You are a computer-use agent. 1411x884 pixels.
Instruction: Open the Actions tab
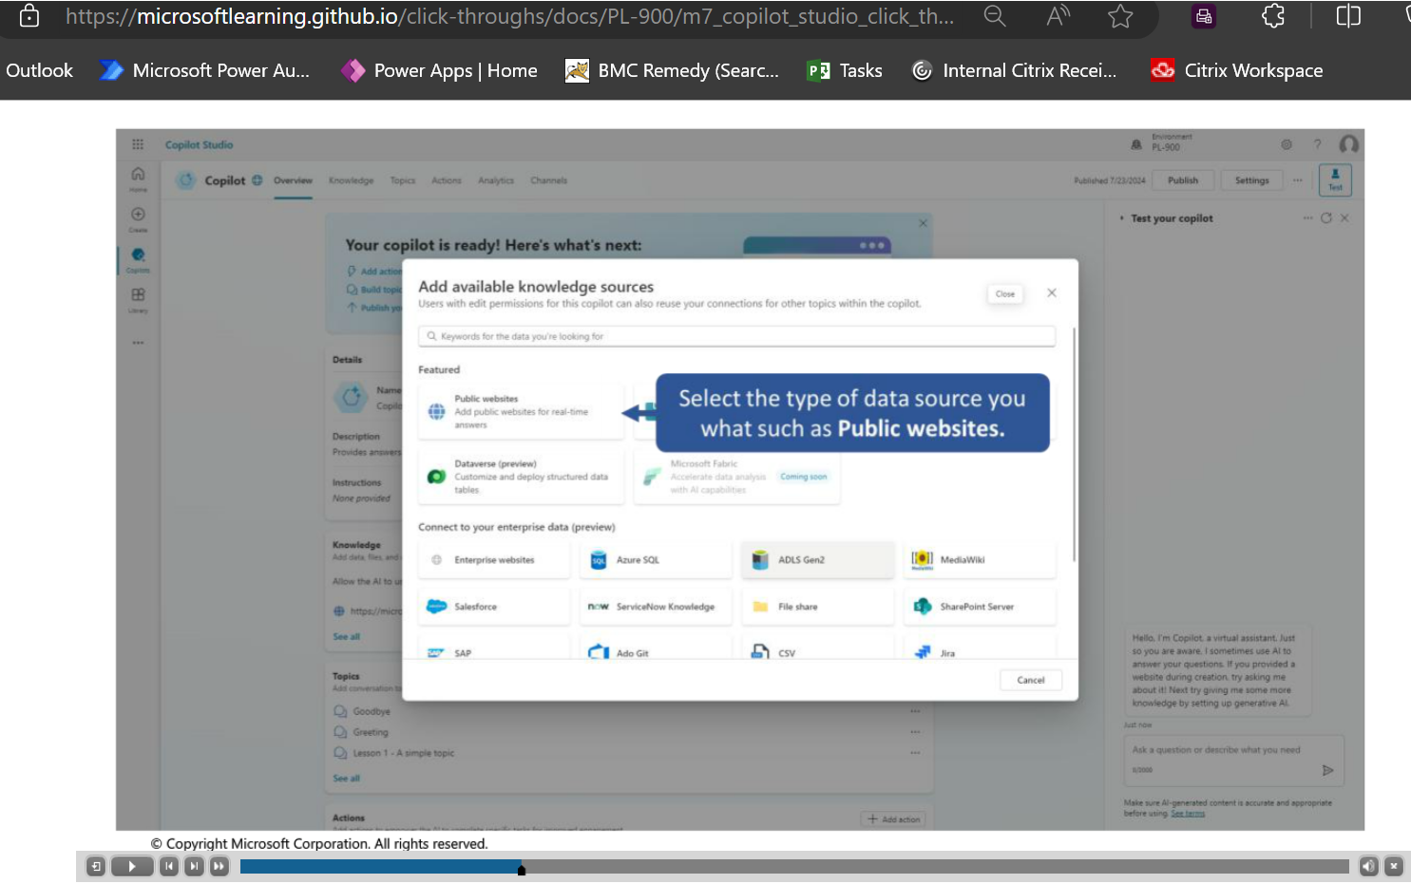[x=447, y=180]
